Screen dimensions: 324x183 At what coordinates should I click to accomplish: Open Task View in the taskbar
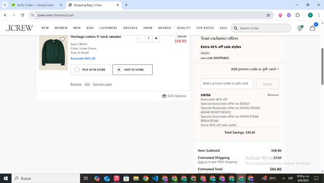tap(86, 178)
